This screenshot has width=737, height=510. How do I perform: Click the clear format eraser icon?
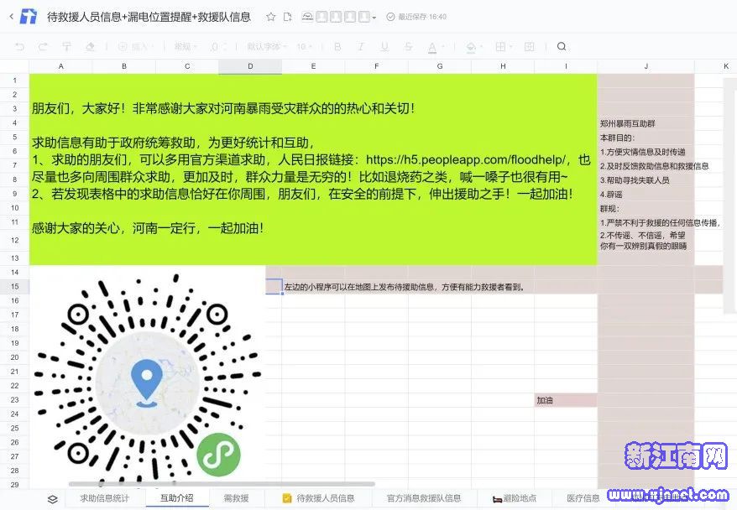pyautogui.click(x=87, y=47)
